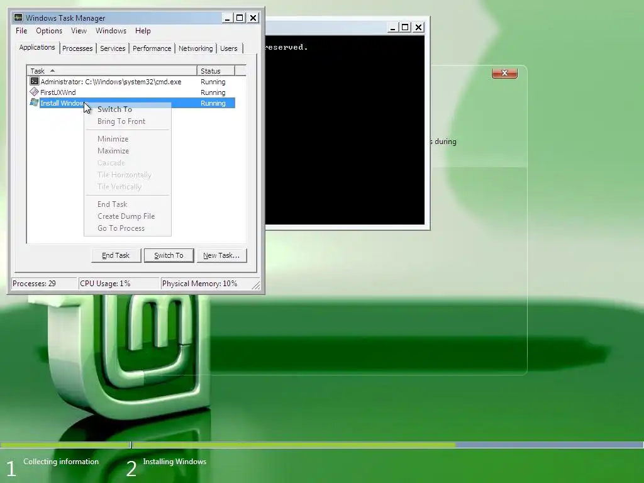Click the Task Manager resize grip
The image size is (644, 483).
point(256,285)
